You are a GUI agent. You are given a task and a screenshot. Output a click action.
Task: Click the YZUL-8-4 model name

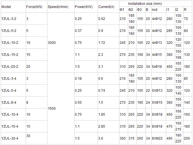point(9,102)
